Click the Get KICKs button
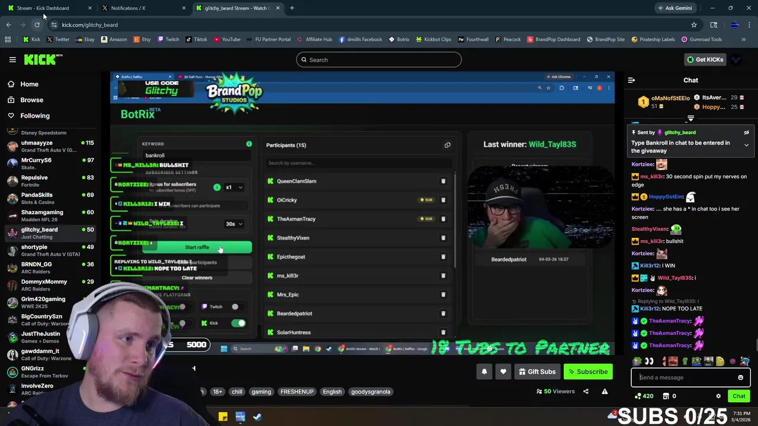The image size is (758, 426). click(705, 59)
